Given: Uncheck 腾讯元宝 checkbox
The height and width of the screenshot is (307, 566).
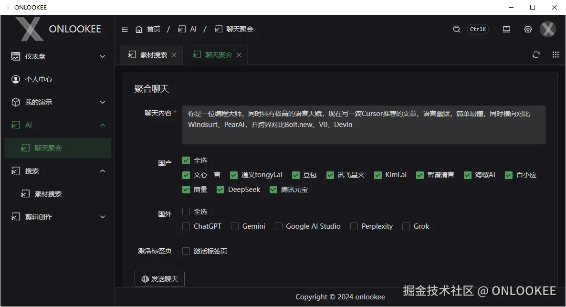Looking at the screenshot, I should click(x=273, y=190).
